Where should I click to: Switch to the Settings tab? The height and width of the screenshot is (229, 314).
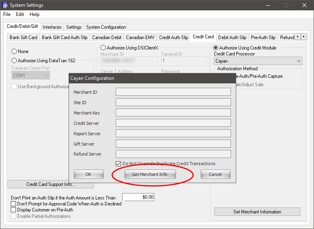(74, 27)
